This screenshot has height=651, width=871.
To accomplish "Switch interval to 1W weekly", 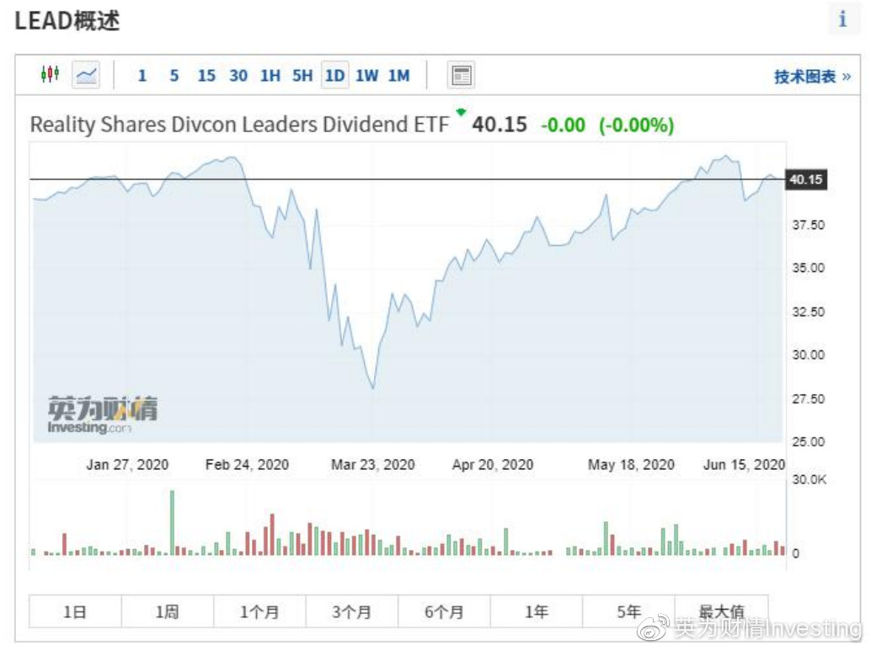I will (366, 76).
